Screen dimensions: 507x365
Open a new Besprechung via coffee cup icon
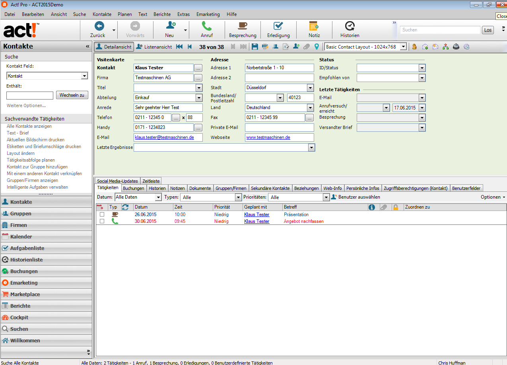(x=243, y=26)
